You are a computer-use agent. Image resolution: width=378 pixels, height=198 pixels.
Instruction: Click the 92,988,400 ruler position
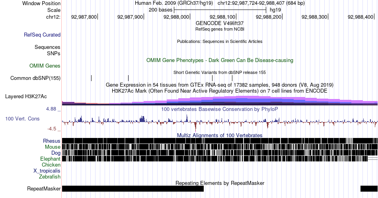pos(360,17)
